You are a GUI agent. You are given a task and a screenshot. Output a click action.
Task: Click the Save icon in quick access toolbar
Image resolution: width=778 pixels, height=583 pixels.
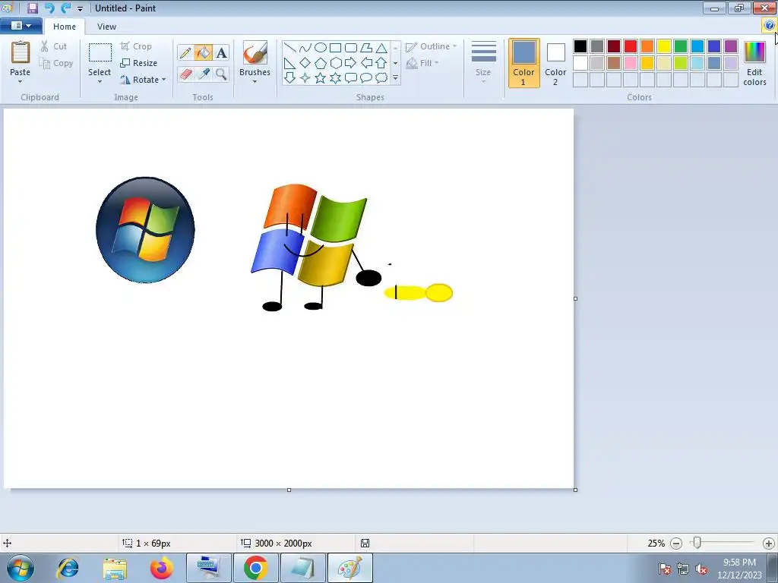coord(33,8)
